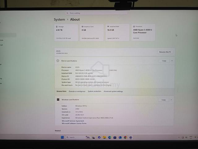The height and width of the screenshot is (149, 198).
Task: Launch Google Chrome from the taskbar
Action: (x=125, y=137)
